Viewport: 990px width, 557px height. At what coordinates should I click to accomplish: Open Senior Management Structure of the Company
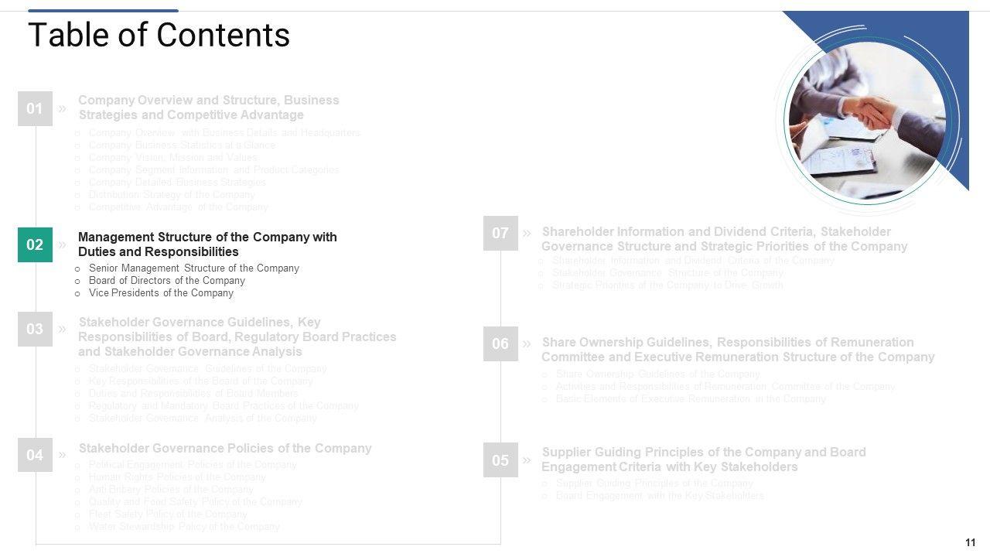tap(193, 268)
